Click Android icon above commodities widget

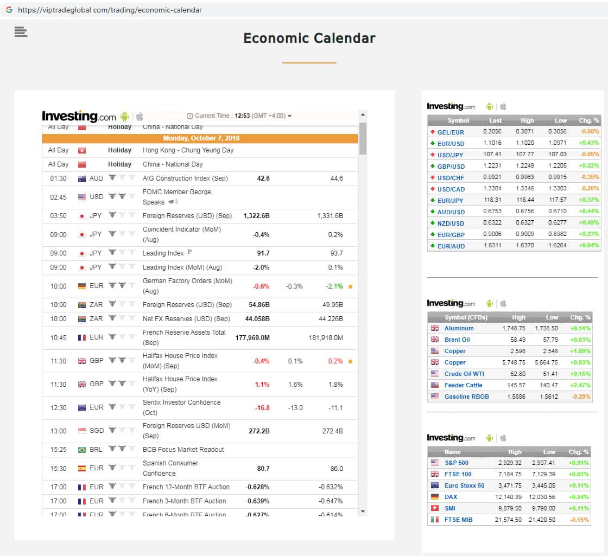pyautogui.click(x=489, y=303)
